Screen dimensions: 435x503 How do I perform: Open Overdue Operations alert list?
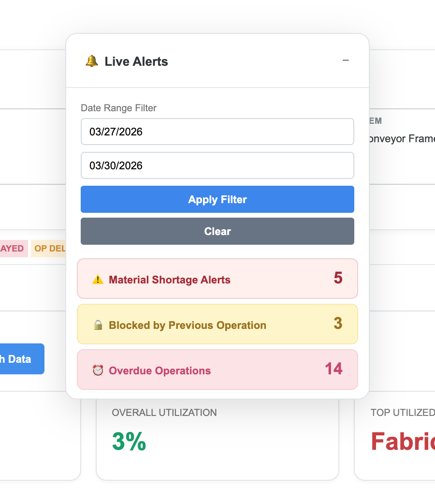point(217,370)
